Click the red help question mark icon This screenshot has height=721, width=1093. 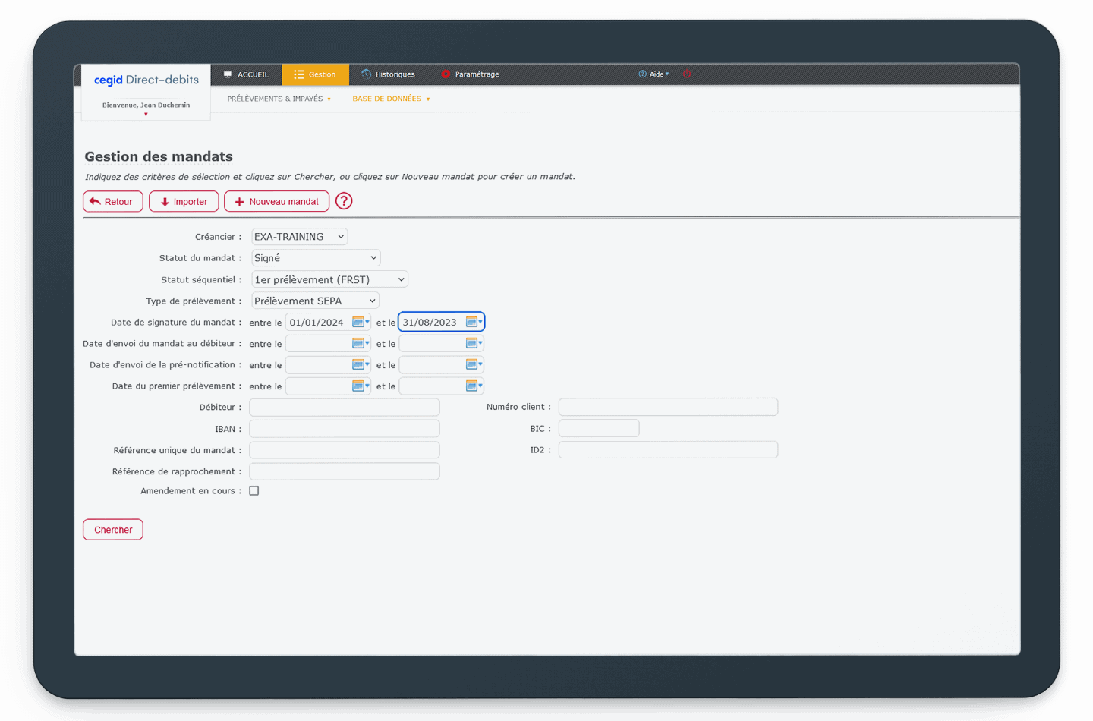pos(344,201)
